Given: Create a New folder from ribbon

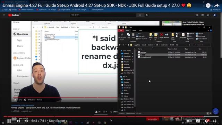Looking at the screenshot, I should (x=173, y=36).
